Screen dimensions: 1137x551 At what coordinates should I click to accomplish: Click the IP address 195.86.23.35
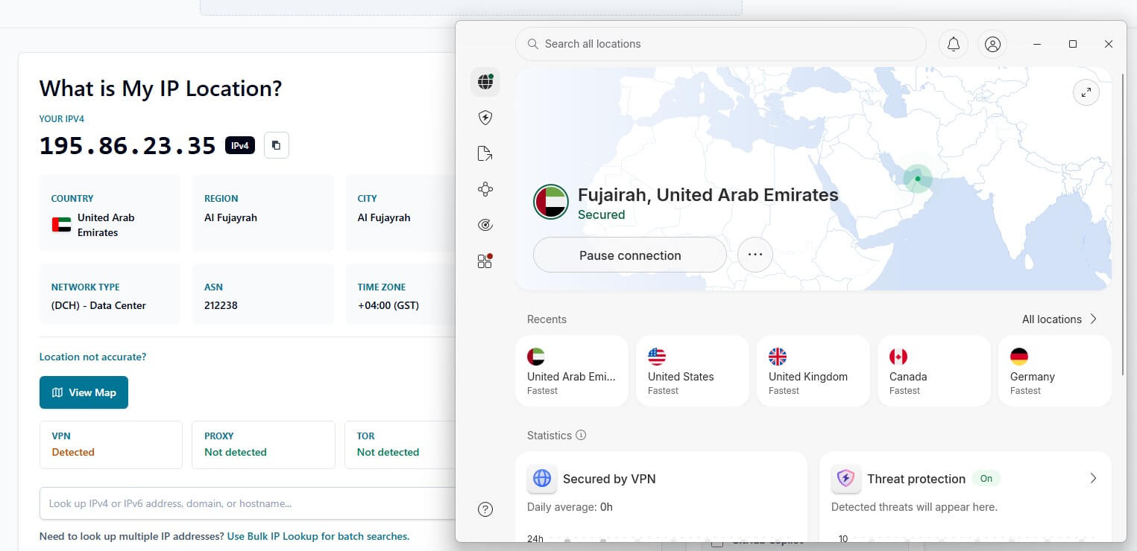(127, 145)
